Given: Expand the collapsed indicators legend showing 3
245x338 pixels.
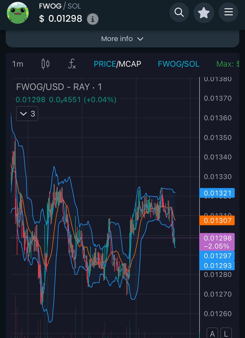Looking at the screenshot, I should click(x=27, y=114).
